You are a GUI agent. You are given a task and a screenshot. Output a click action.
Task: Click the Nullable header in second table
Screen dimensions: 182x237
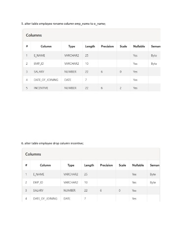click(x=138, y=165)
